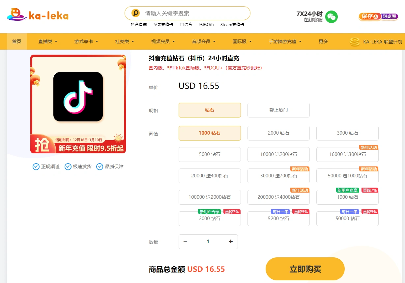Expand the 音频会员 dropdown menu

[204, 41]
